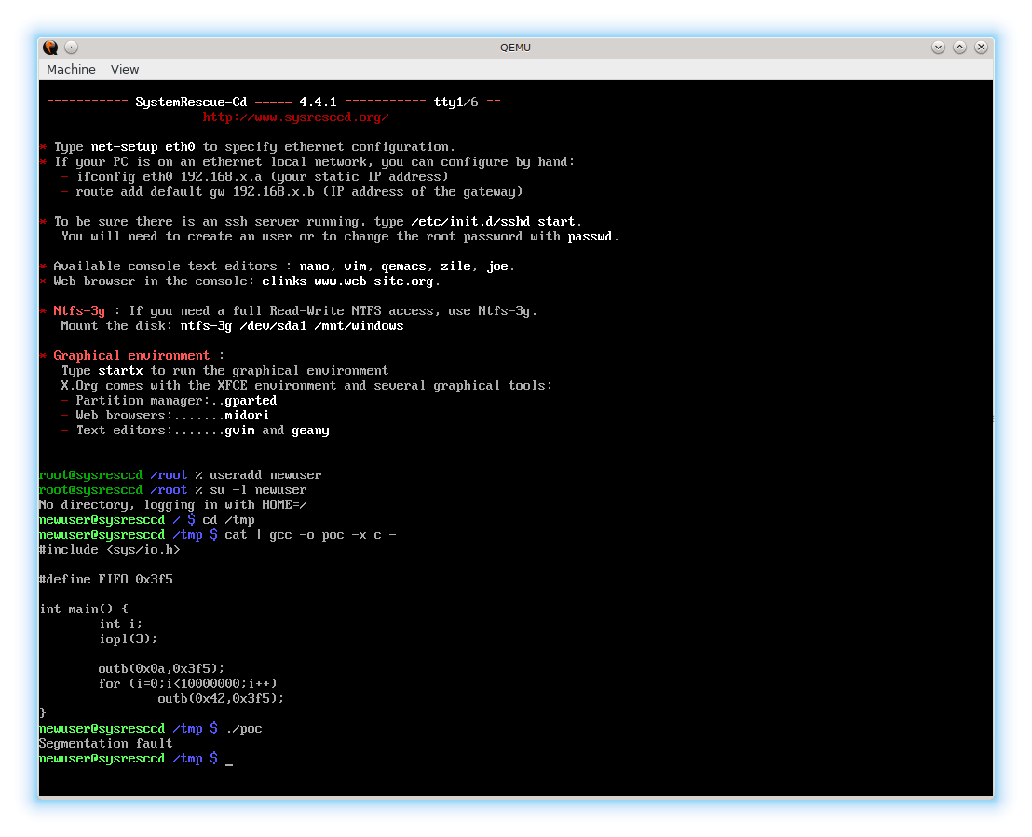The width and height of the screenshot is (1032, 837).
Task: Click 'No directory, logging in with HOME=/' line
Action: pos(172,505)
